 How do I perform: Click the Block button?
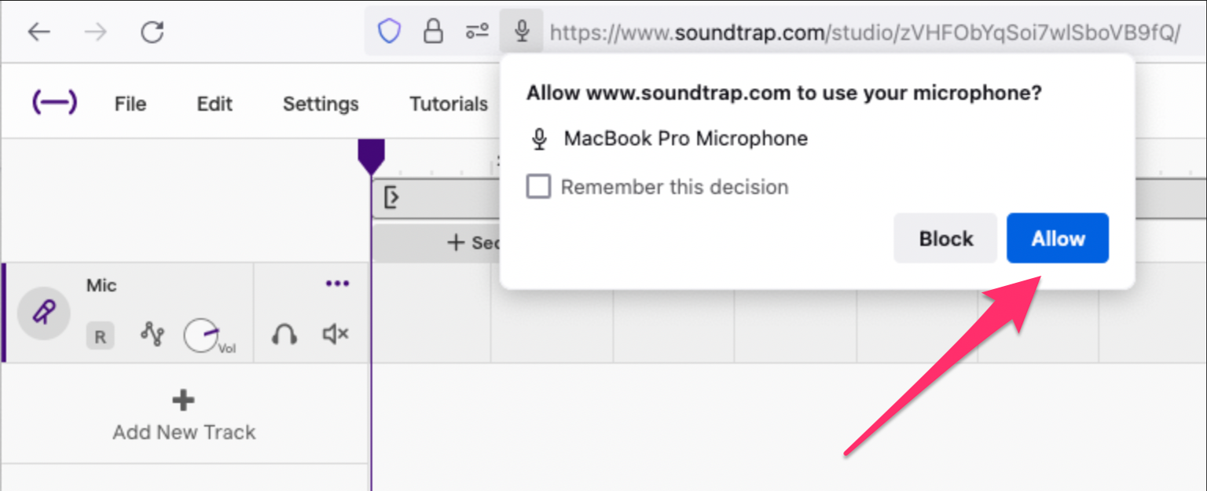(x=945, y=238)
